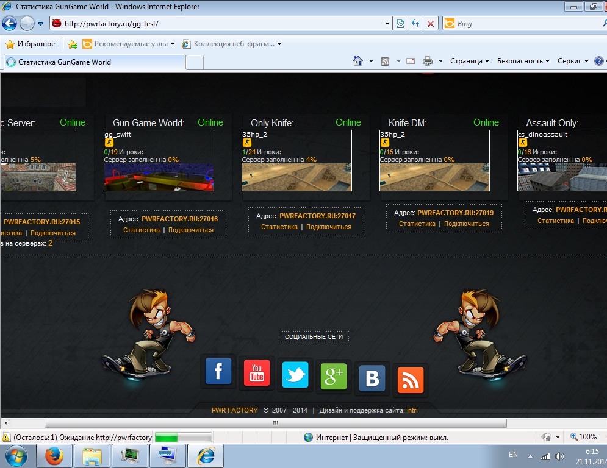Viewport: 607px width, 468px height.
Task: Open the VK social network icon
Action: click(x=372, y=378)
